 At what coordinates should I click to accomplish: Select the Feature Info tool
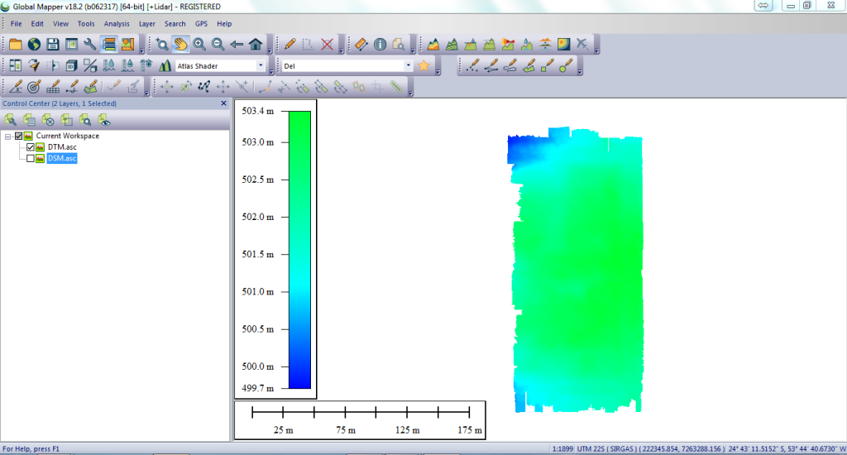[x=380, y=44]
